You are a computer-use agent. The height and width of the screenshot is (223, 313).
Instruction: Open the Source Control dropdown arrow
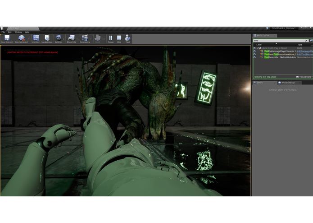click(x=29, y=39)
